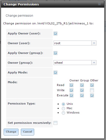Toggle Other Execute permission

tap(92, 96)
